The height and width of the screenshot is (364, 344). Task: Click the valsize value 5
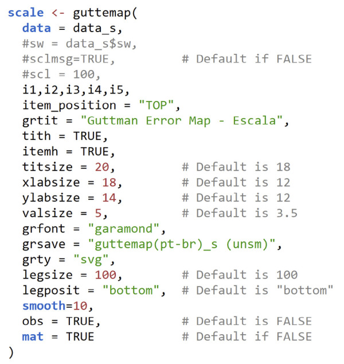98,213
